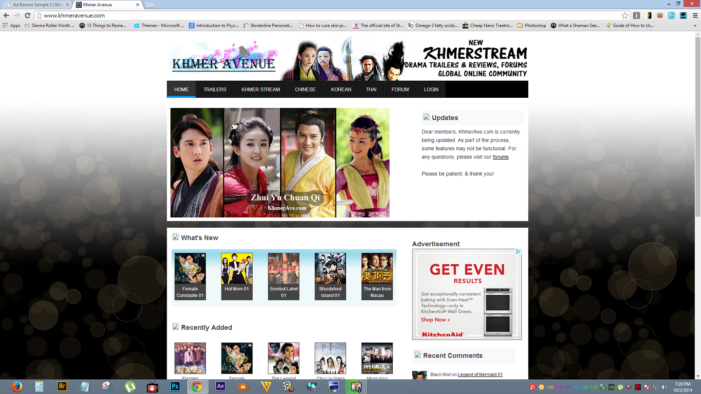Reload the page with the refresh button
701x394 pixels.
(x=28, y=16)
